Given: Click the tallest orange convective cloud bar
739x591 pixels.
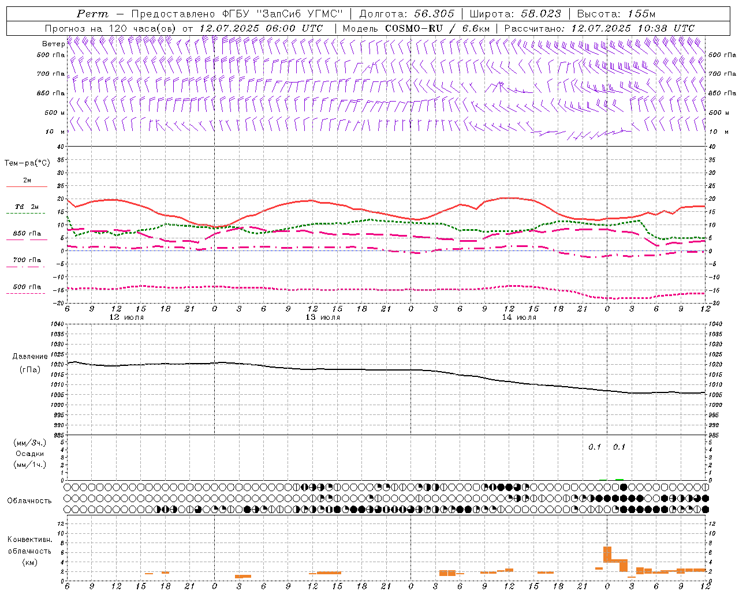Looking at the screenshot, I should click(x=607, y=554).
